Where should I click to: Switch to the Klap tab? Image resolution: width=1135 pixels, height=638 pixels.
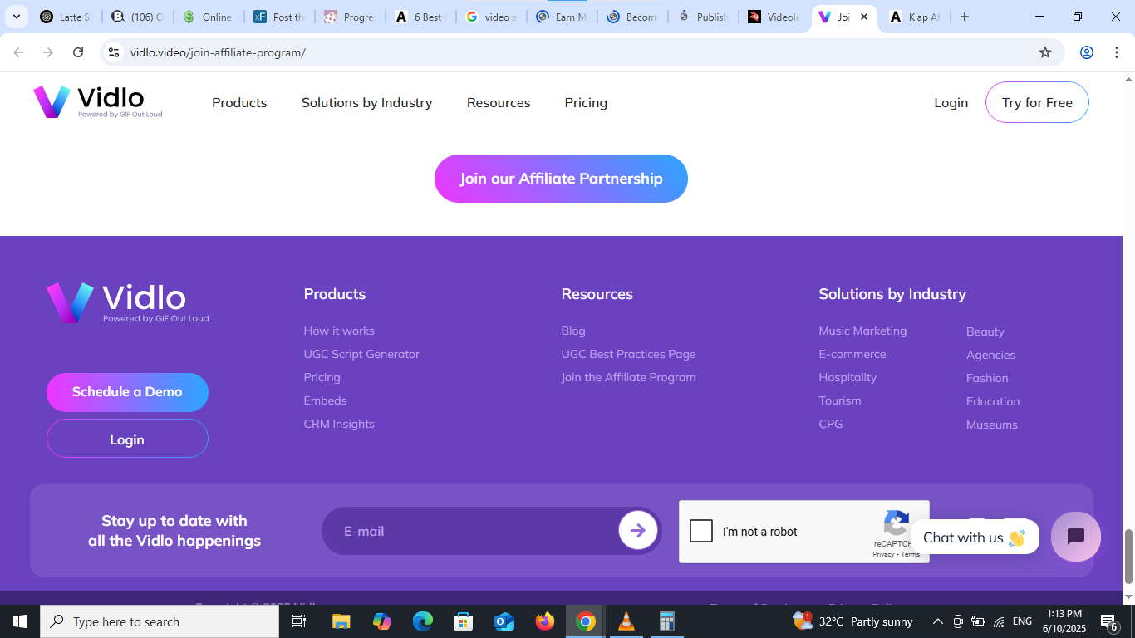[913, 17]
